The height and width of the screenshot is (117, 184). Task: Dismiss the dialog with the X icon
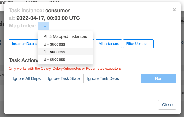[x=174, y=10]
